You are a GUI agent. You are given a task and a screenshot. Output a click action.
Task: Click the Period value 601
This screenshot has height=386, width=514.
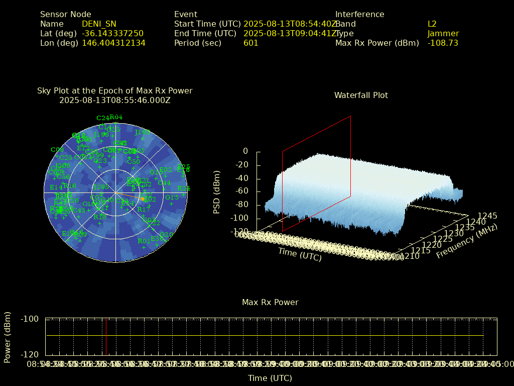(250, 43)
